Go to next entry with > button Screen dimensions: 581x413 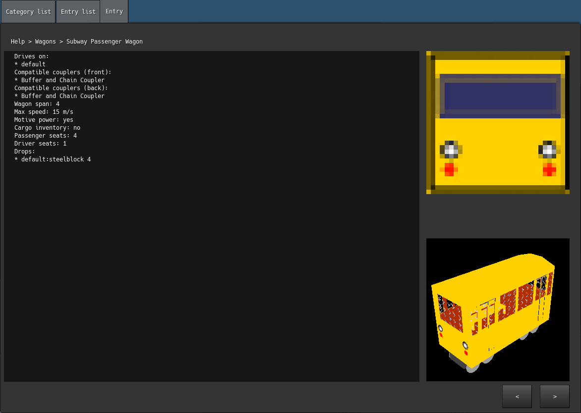(554, 397)
